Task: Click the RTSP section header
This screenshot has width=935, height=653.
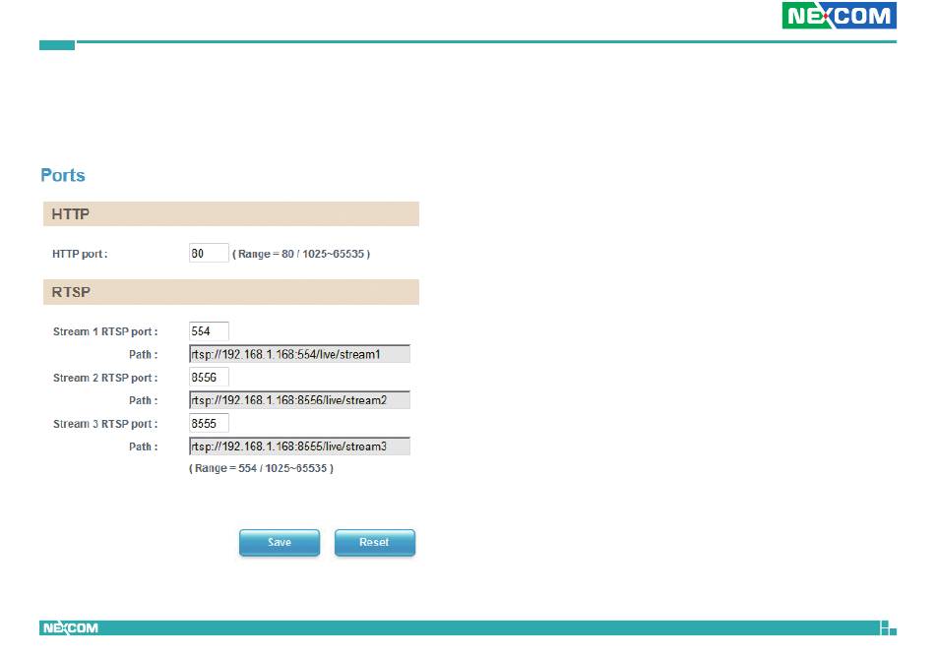Action: pos(230,292)
